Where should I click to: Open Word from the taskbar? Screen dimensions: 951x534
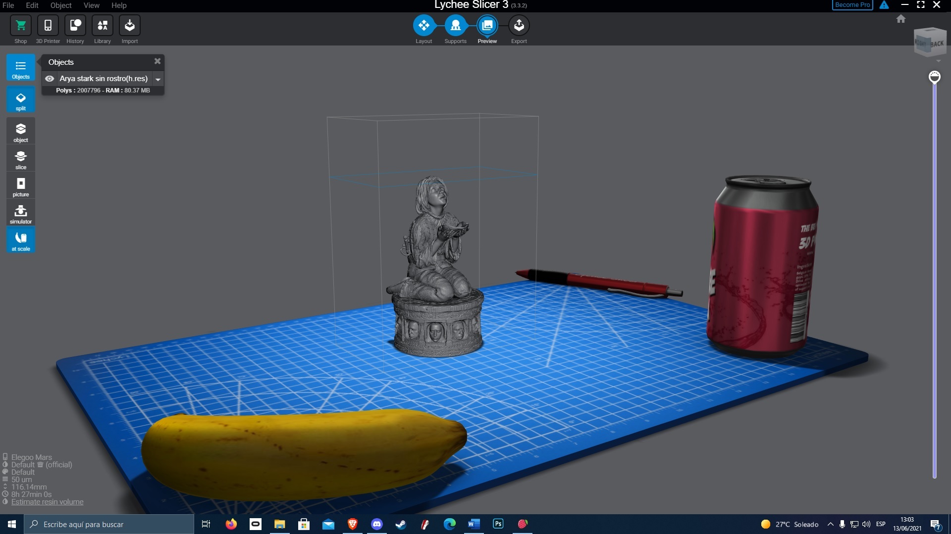(474, 524)
